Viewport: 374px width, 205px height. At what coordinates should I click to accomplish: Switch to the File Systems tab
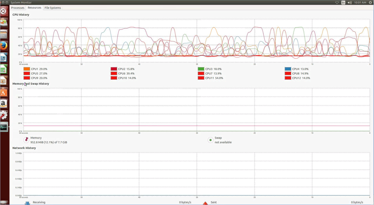(x=53, y=8)
